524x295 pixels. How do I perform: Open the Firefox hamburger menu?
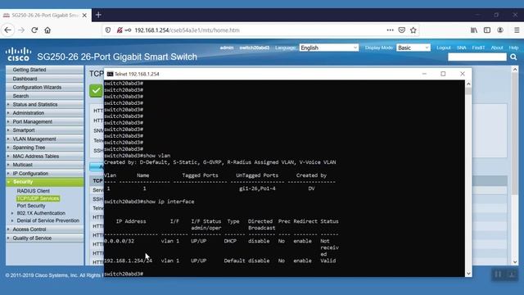click(x=517, y=30)
